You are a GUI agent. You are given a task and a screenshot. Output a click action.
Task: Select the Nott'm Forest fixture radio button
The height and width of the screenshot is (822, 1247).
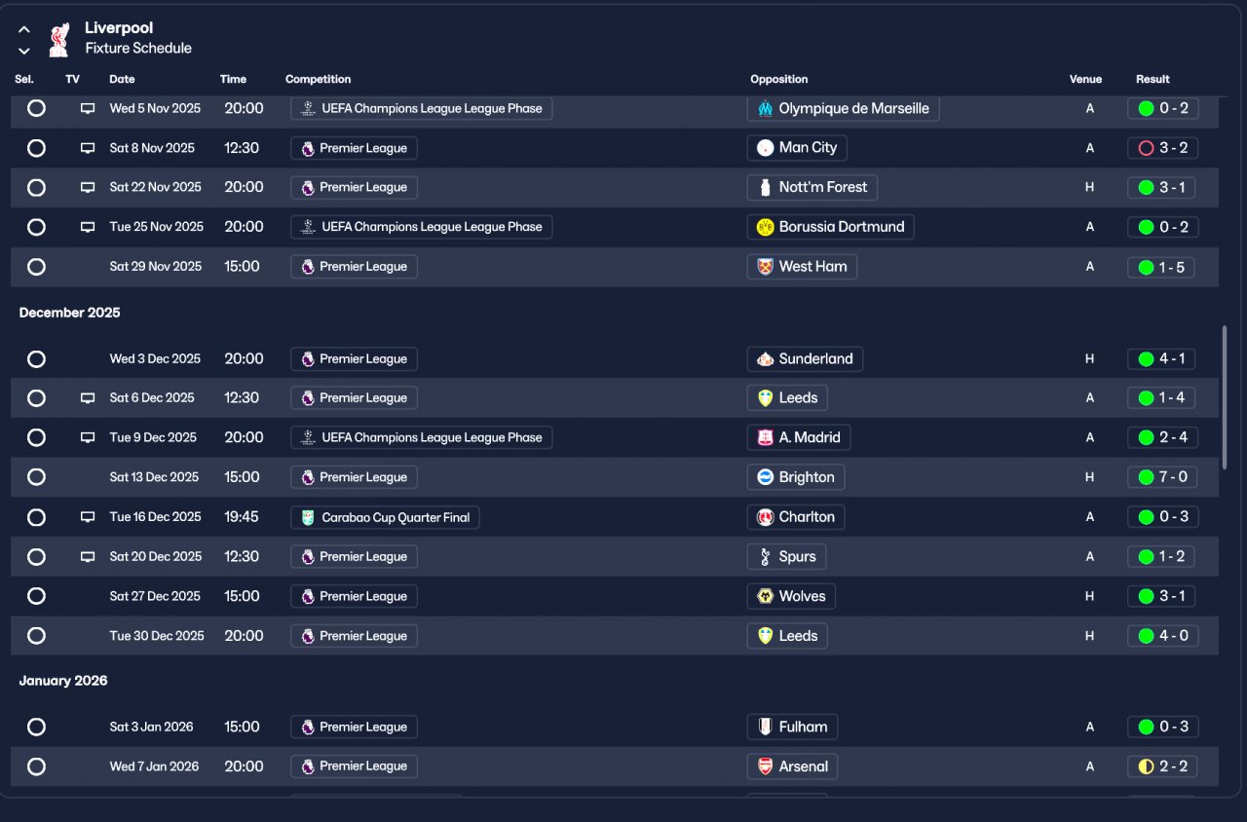(x=36, y=187)
